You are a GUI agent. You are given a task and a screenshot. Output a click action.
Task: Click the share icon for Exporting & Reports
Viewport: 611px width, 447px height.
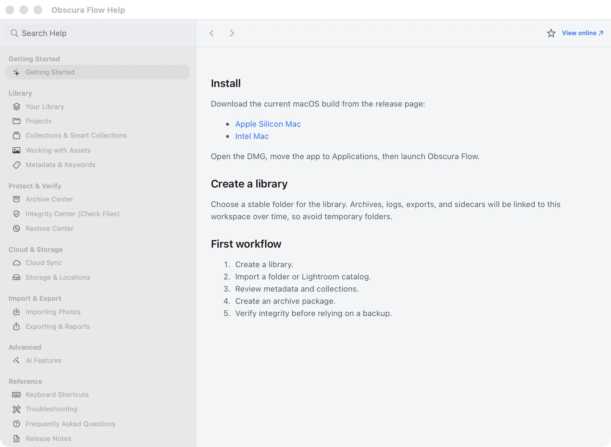tap(16, 326)
